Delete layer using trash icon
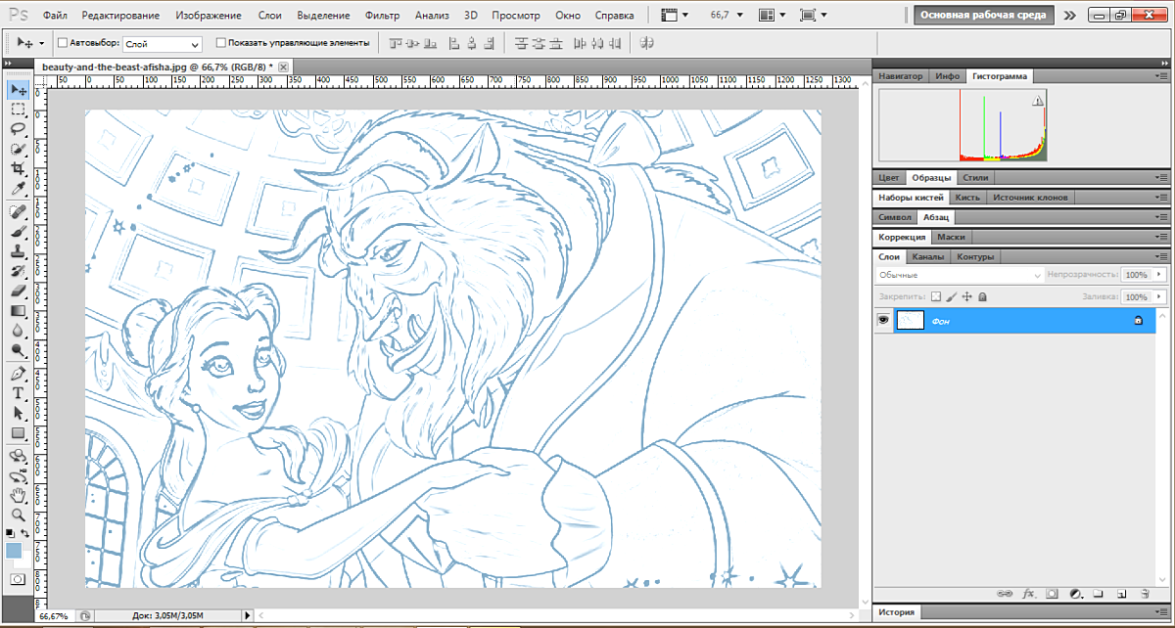 (1144, 594)
